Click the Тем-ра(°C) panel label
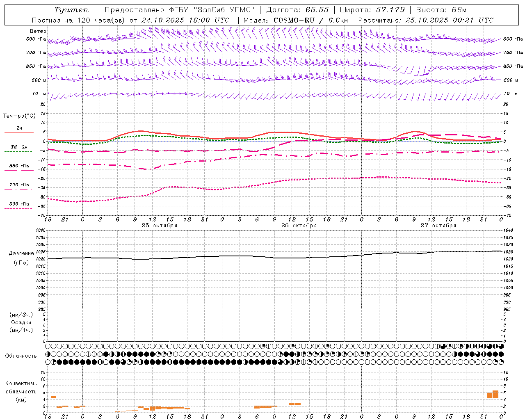 [x=19, y=116]
